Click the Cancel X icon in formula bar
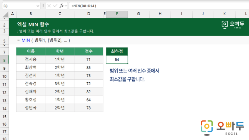The height and width of the screenshot is (140, 249). click(x=49, y=6)
